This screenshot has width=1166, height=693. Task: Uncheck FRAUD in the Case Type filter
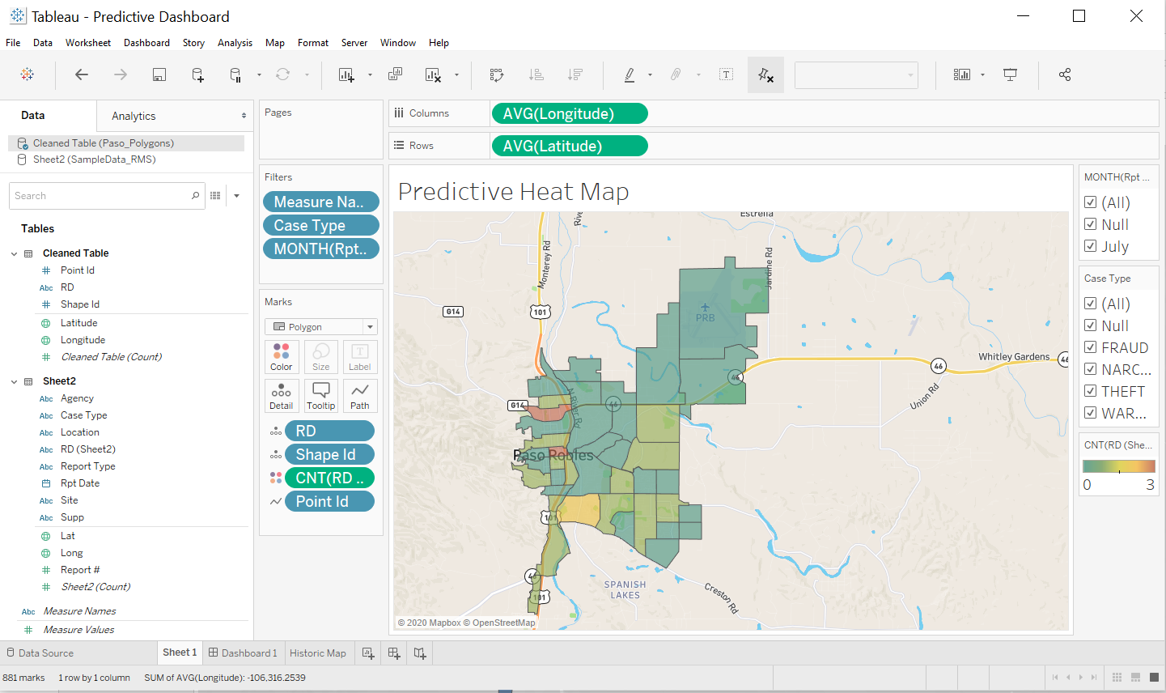1091,347
